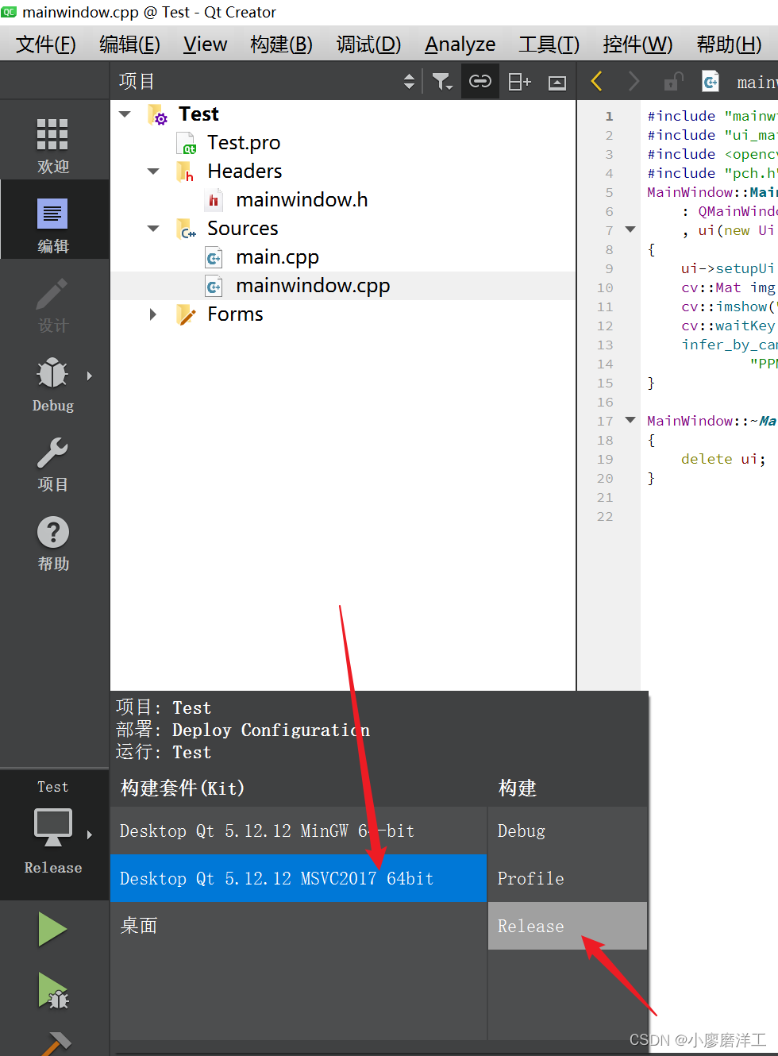Image resolution: width=778 pixels, height=1056 pixels.
Task: Go back with the yellow left arrow
Action: [597, 81]
